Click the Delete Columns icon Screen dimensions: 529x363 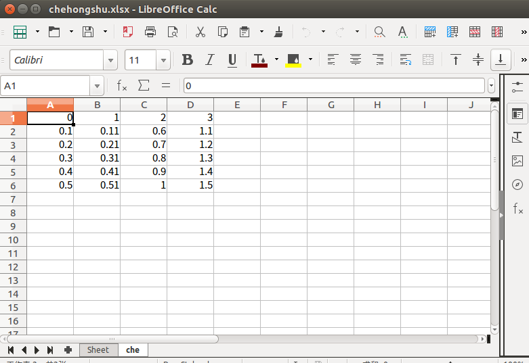tap(497, 32)
